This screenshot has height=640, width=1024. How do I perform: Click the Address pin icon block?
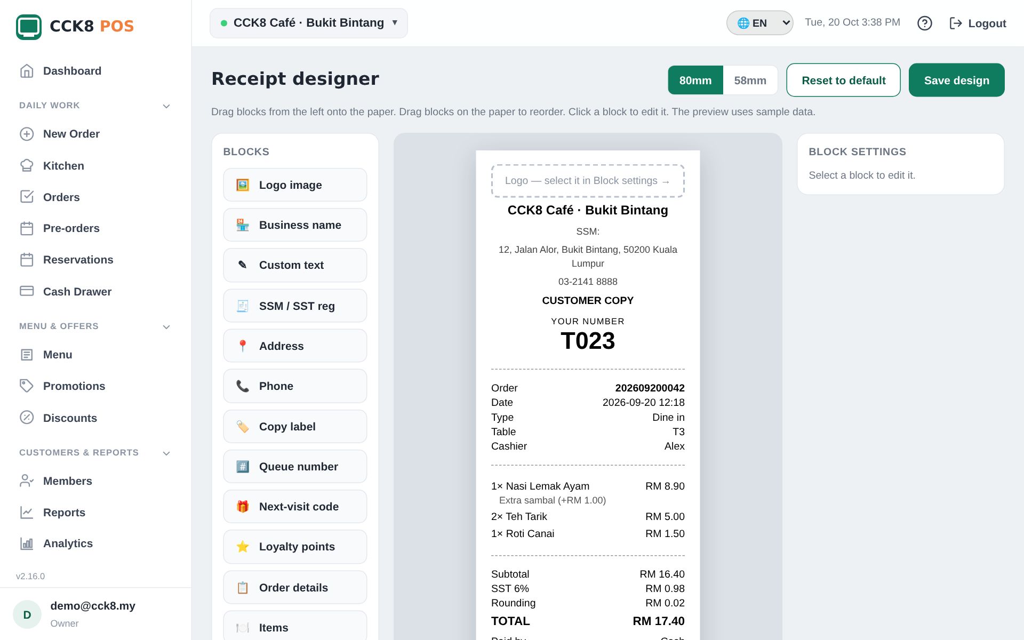tap(243, 346)
